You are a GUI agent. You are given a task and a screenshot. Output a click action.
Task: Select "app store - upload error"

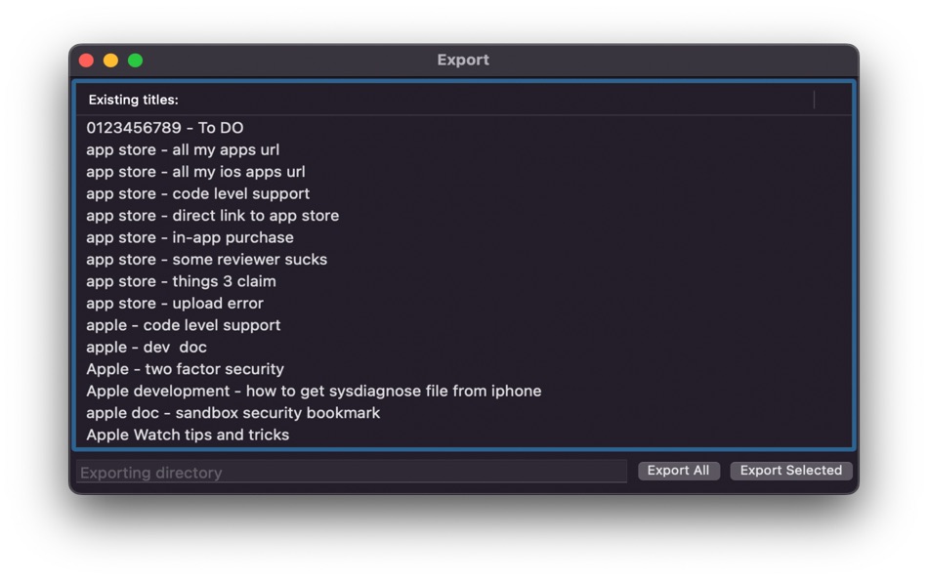(174, 303)
